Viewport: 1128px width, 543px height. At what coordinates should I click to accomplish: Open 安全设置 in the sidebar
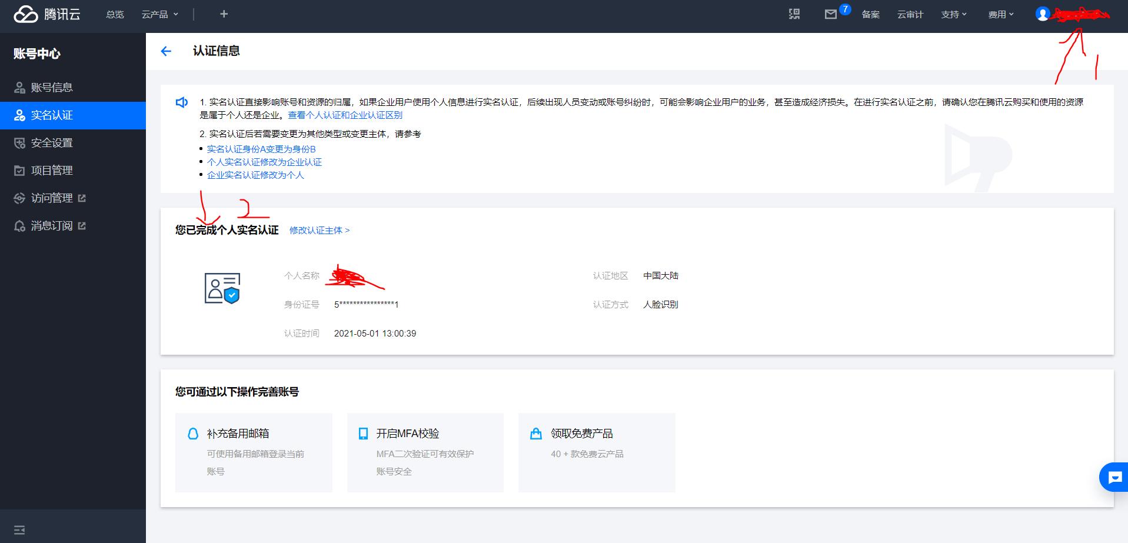(x=52, y=143)
